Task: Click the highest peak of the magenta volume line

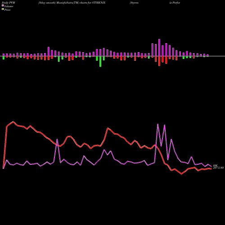Action: [158, 124]
